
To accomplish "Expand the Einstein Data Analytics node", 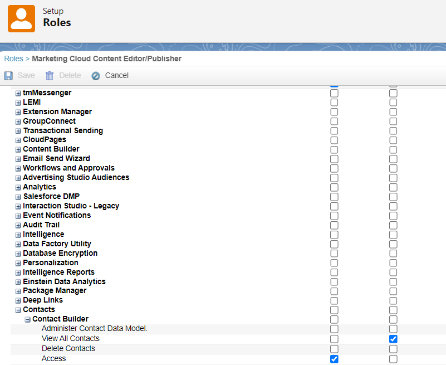I will (18, 282).
